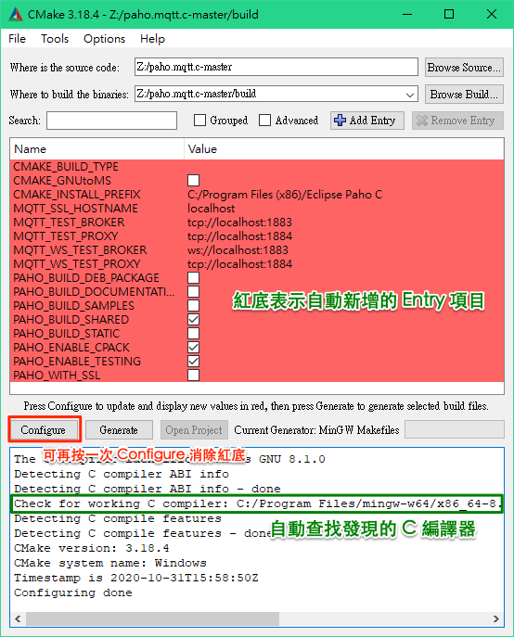Expand the build binaries path dropdown
Screen dimensions: 514x637
pyautogui.click(x=410, y=95)
